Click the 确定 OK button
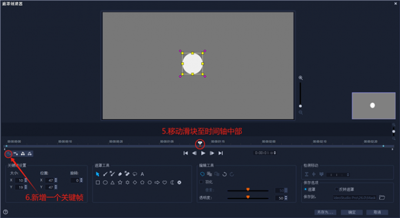400x218 pixels. (352, 212)
